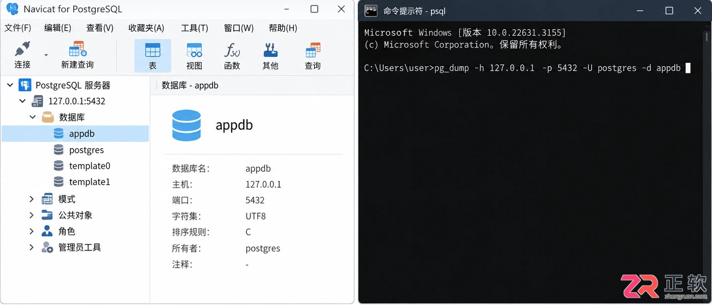The width and height of the screenshot is (712, 305).
Task: Click the template1 database icon
Action: pyautogui.click(x=58, y=182)
